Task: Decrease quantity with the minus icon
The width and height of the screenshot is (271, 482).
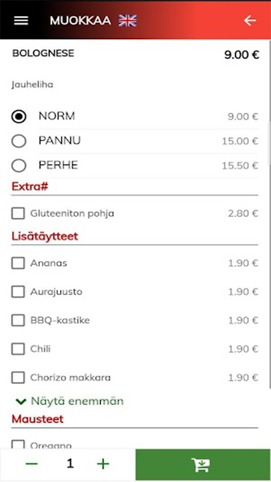Action: [x=32, y=464]
